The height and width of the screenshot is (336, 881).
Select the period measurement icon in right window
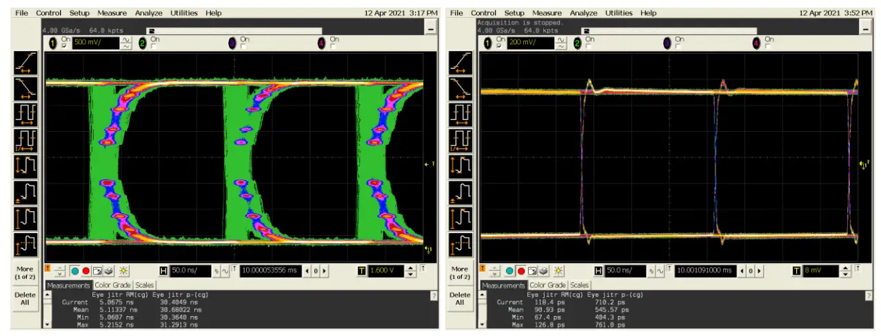(x=460, y=112)
